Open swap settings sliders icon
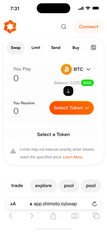This screenshot has height=232, width=107. click(x=94, y=48)
